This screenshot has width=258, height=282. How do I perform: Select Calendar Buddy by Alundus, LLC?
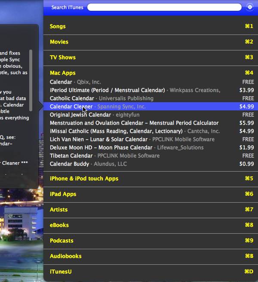coord(150,164)
